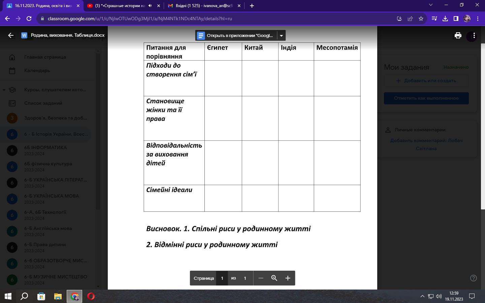Open the media control icon in toolbar

pyautogui.click(x=434, y=19)
